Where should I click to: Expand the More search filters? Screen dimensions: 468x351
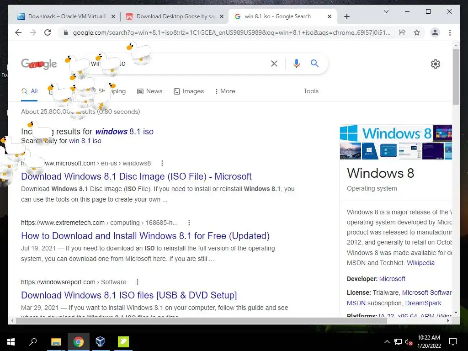[x=225, y=91]
